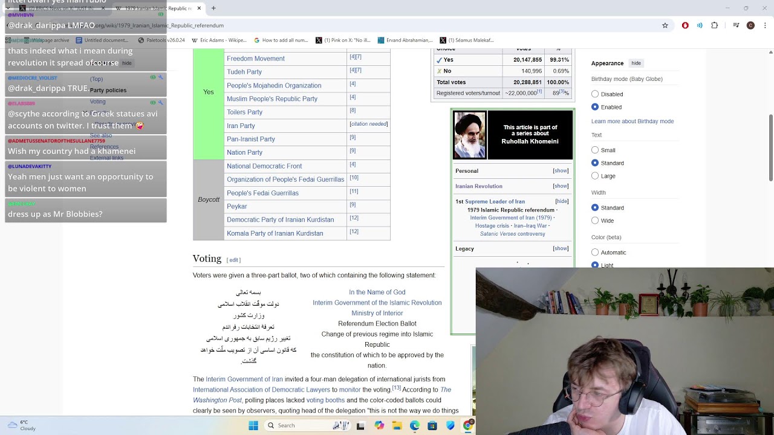The height and width of the screenshot is (435, 774).
Task: Hide the Appearance panel
Action: point(636,63)
